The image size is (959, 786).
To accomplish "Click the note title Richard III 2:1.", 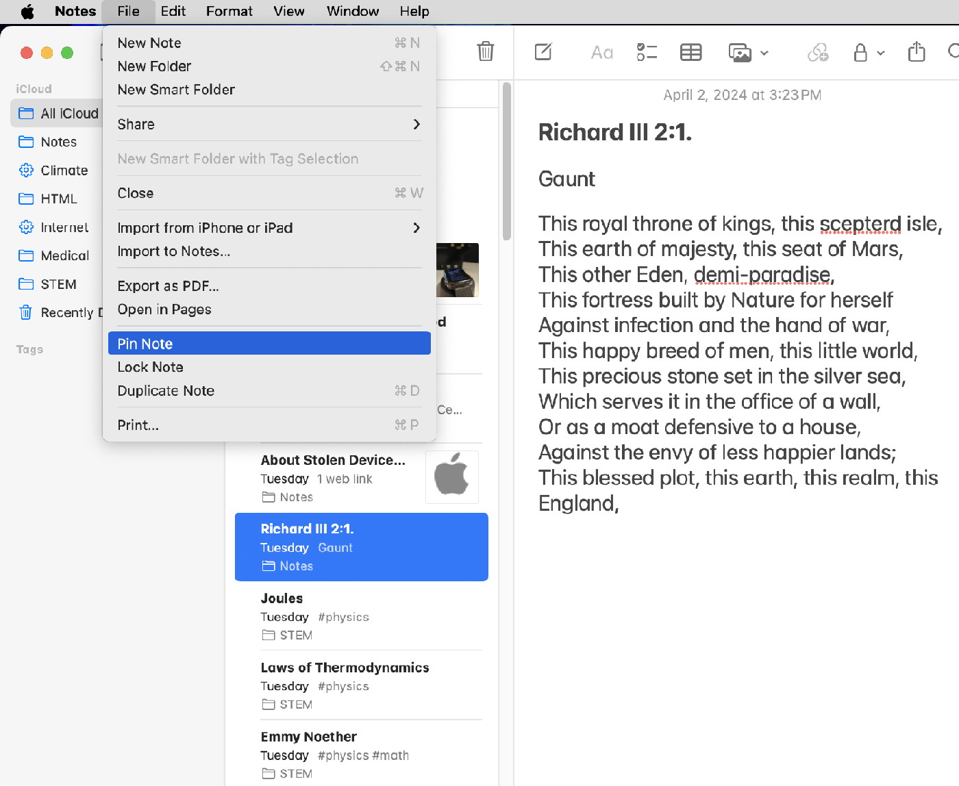I will (x=614, y=132).
